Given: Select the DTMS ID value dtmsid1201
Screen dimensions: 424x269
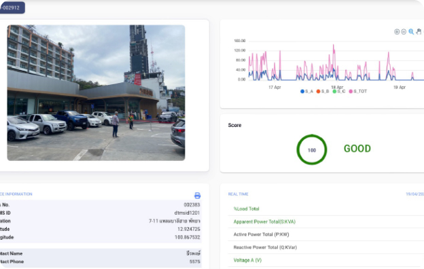Looking at the screenshot, I should [187, 213].
